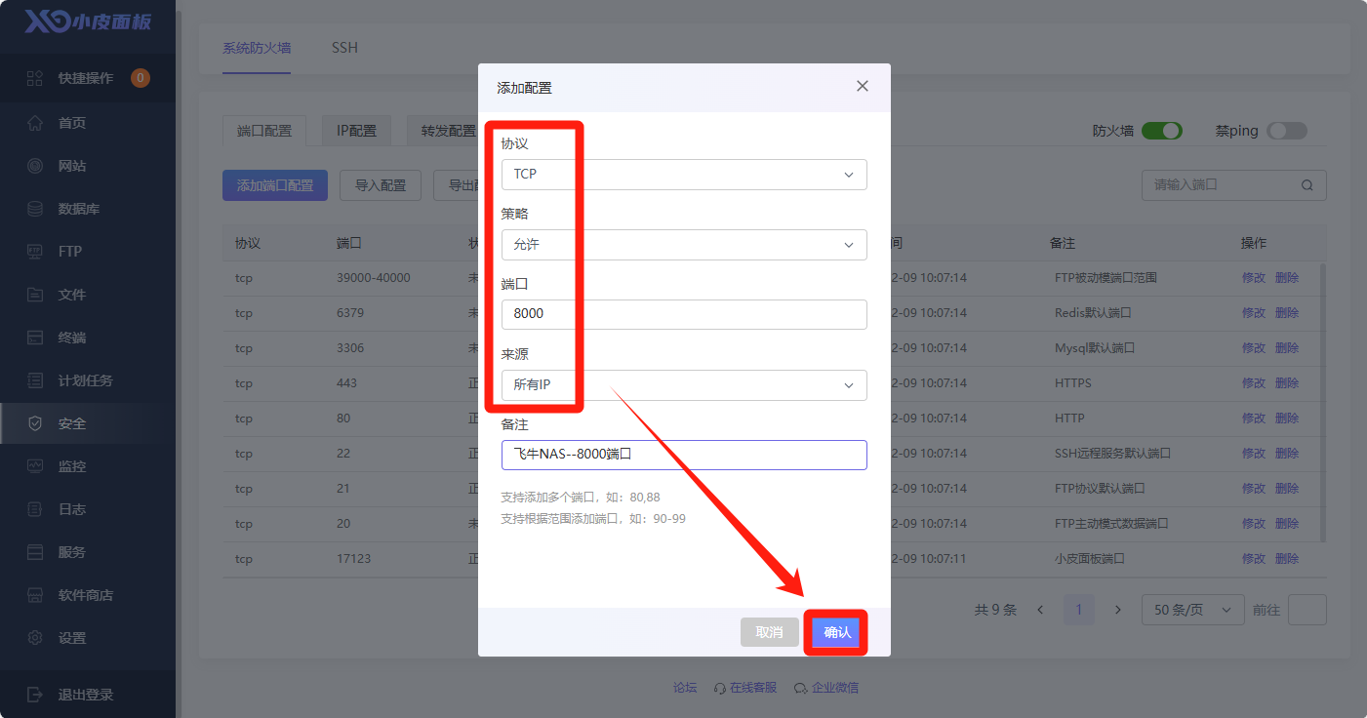Open the FTP sidebar icon
Viewport: 1367px width, 718px height.
pyautogui.click(x=35, y=252)
